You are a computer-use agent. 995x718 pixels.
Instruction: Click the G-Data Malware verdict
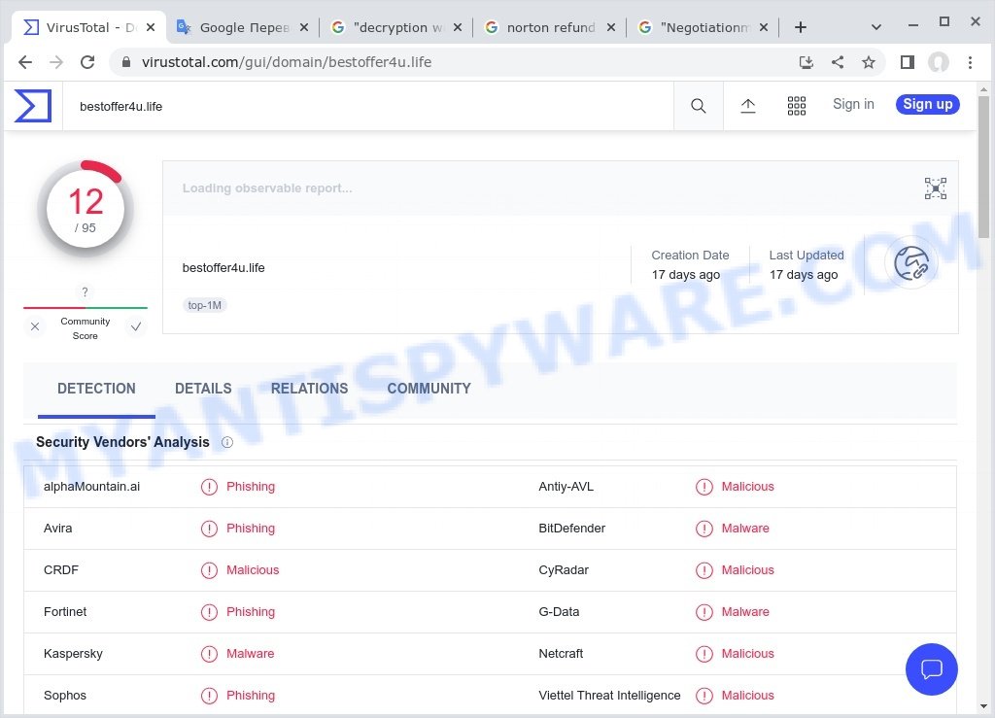[x=745, y=612]
